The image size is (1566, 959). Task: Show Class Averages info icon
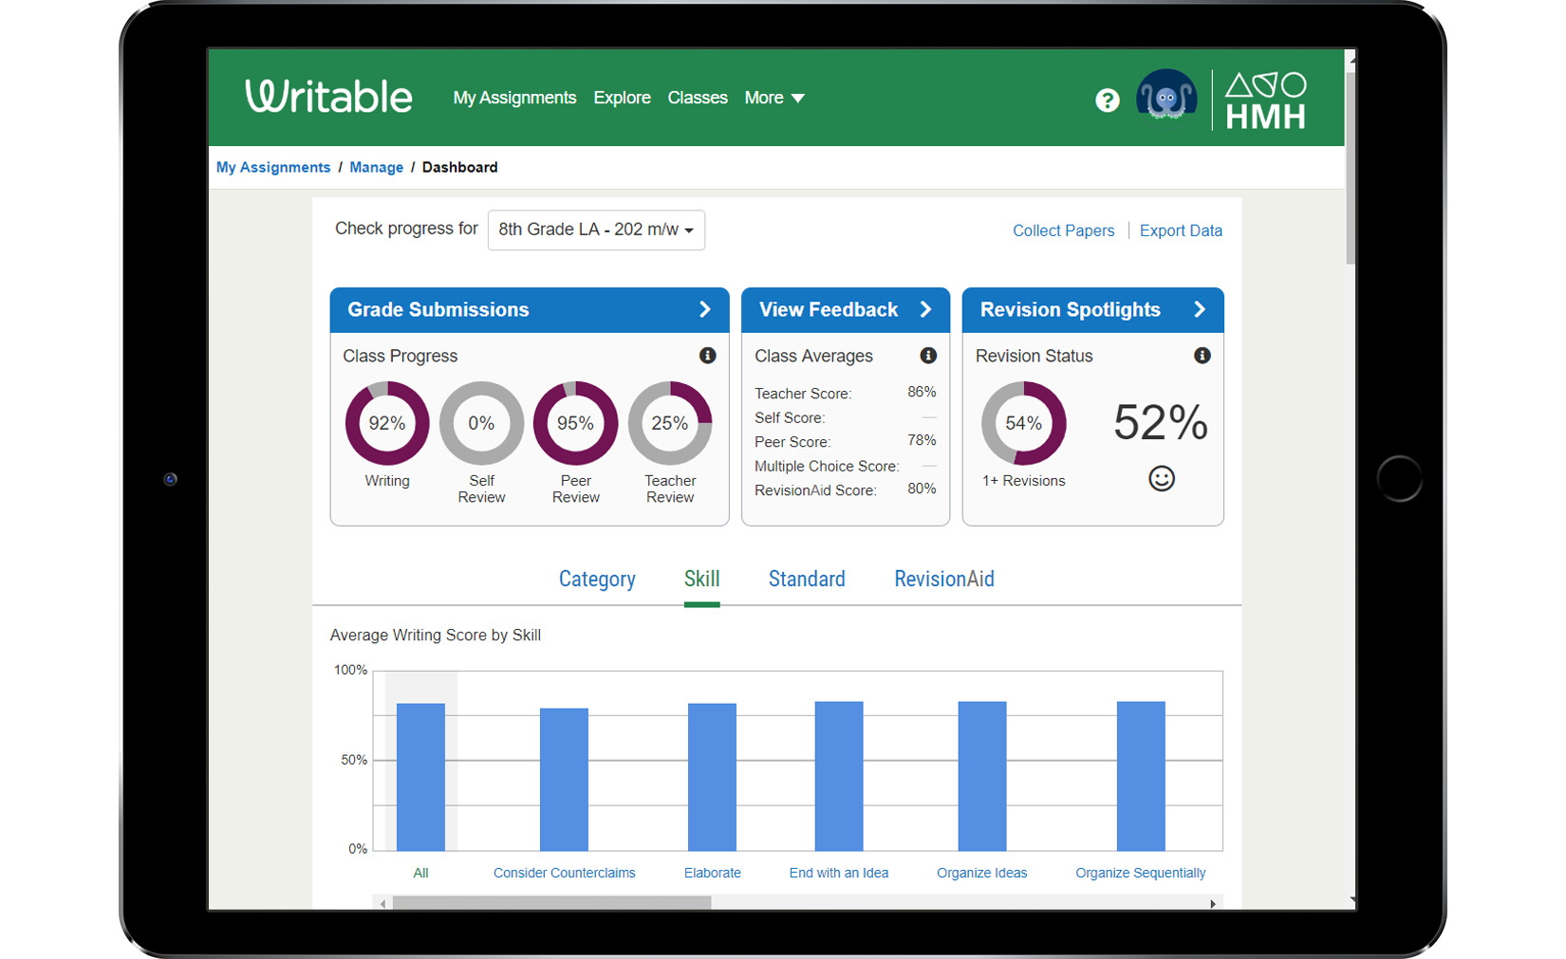point(928,356)
